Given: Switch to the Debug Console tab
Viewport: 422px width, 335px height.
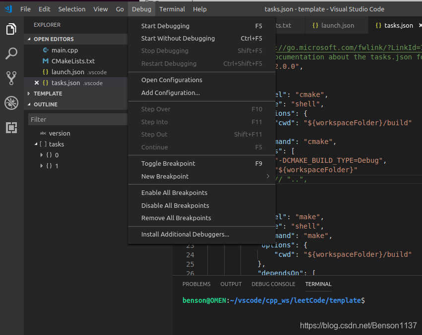Looking at the screenshot, I should point(273,284).
